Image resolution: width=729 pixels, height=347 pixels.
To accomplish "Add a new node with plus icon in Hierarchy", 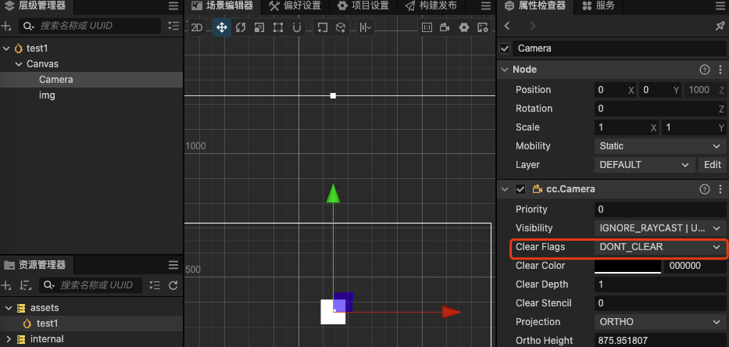I will pos(6,26).
